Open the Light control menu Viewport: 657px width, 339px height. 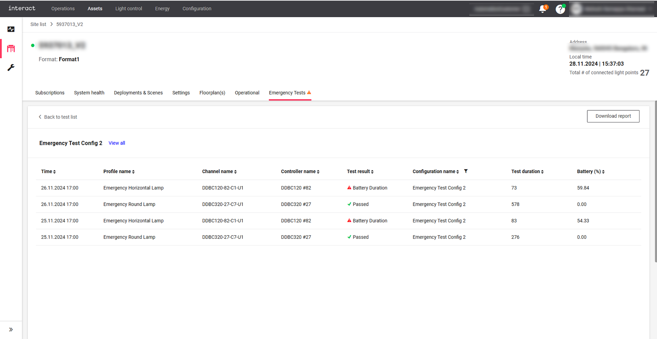pyautogui.click(x=128, y=9)
